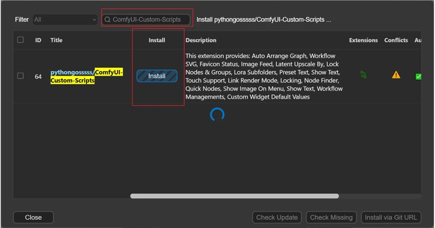Viewport: 435px width, 228px height.
Task: Click the Check Missing button
Action: (x=331, y=218)
